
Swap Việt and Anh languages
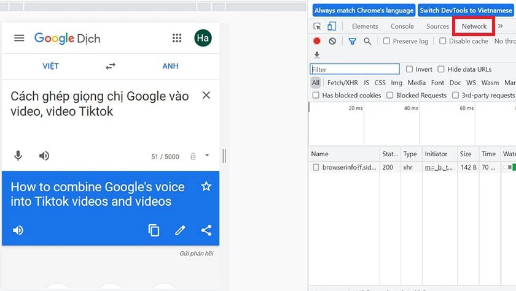111,66
